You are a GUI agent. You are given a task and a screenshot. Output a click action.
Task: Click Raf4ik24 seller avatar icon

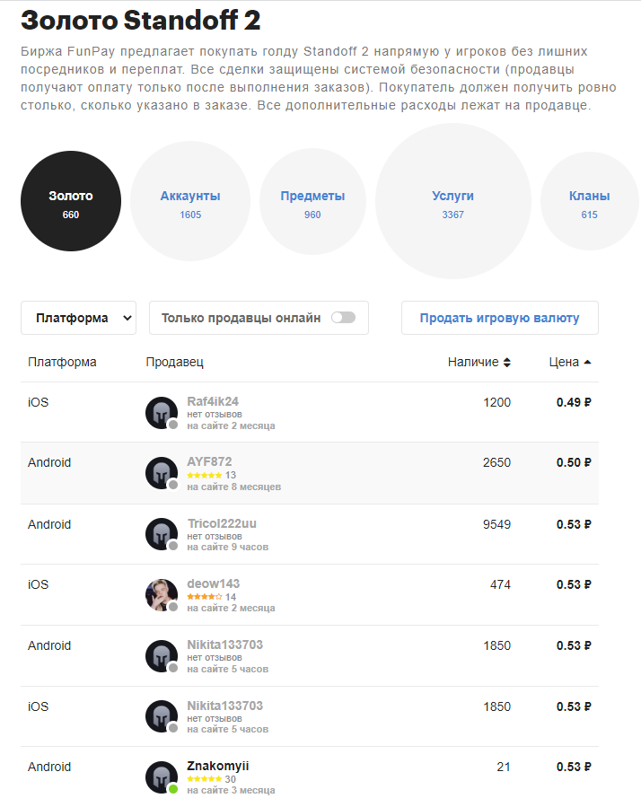(162, 413)
